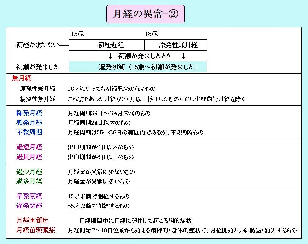Click the left down arrow under 初経遅延
The width and height of the screenshot is (308, 244).
coord(111,56)
